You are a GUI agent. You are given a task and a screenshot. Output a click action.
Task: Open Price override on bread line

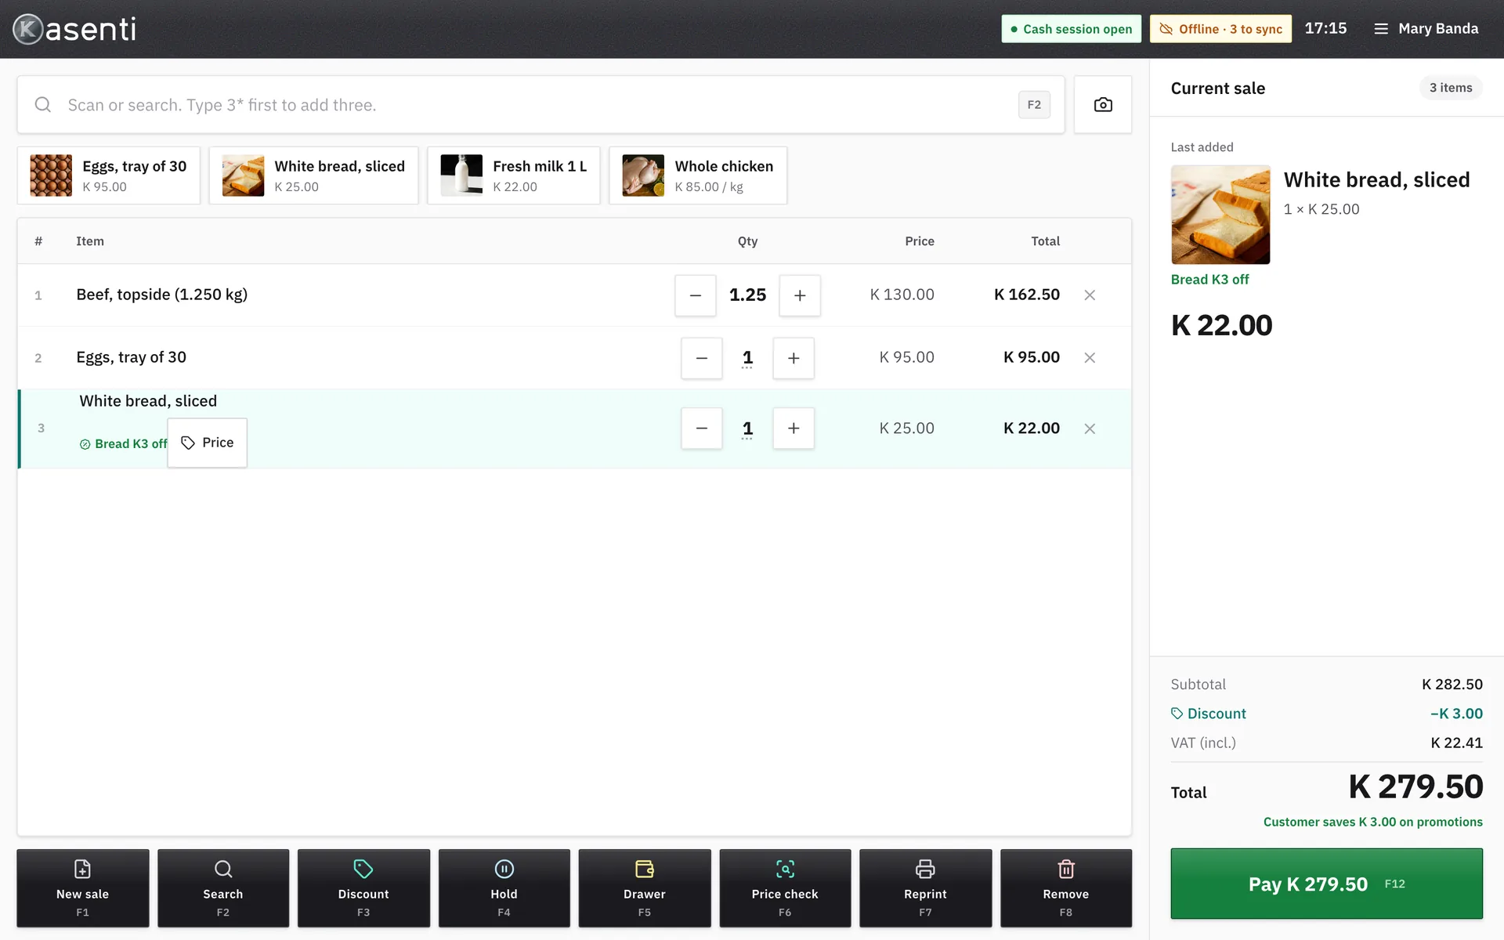click(x=208, y=443)
